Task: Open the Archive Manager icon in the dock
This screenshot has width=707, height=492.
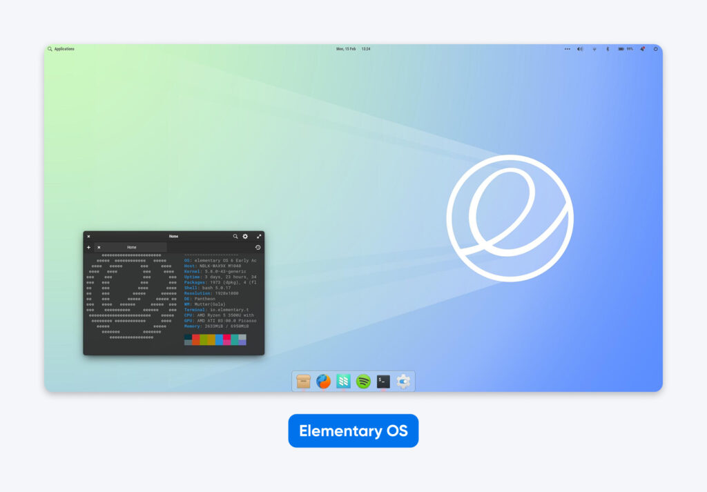Action: point(304,380)
